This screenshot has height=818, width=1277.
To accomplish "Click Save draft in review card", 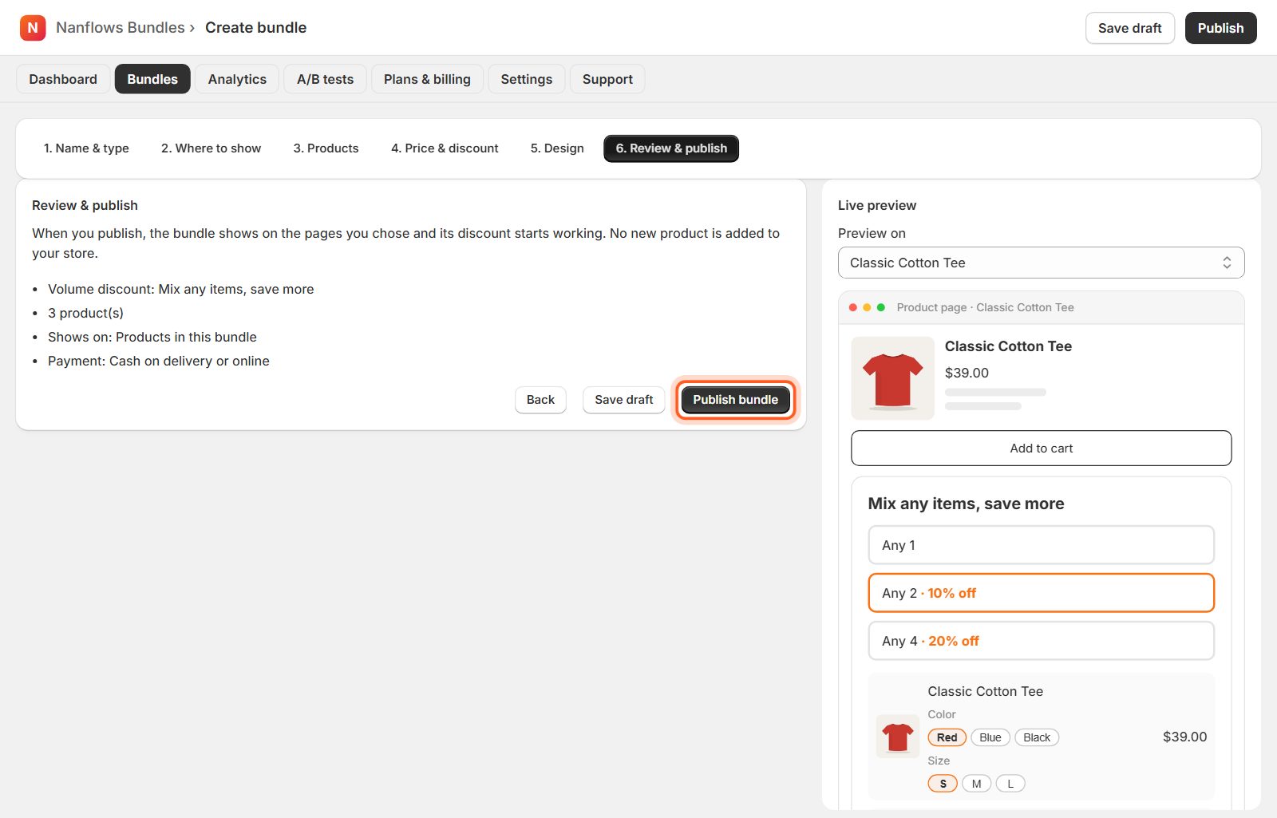I will coord(623,400).
